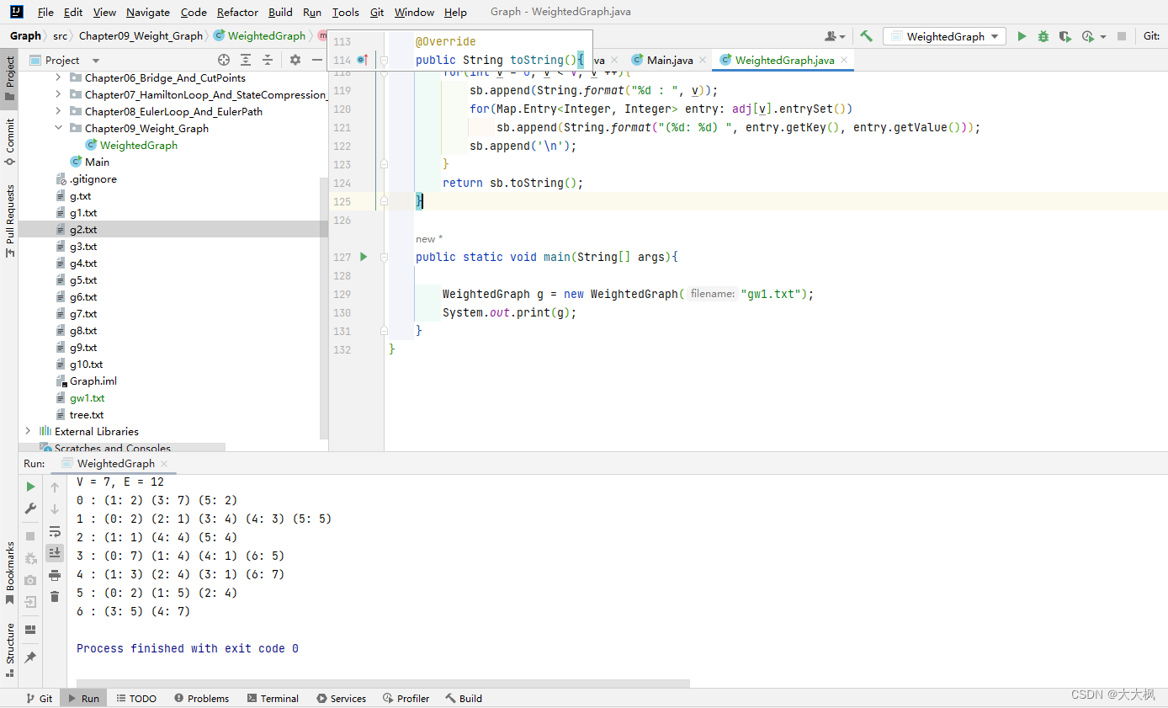
Task: Open the File menu
Action: [x=45, y=12]
